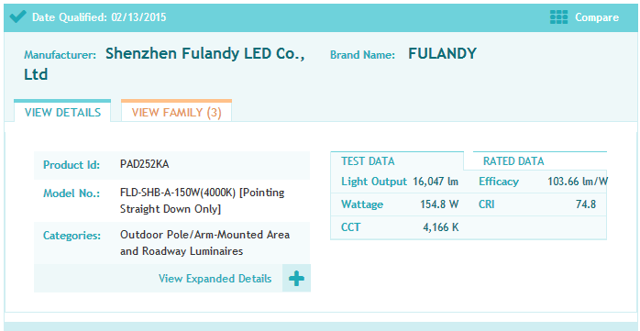Select the TEST DATA tab
Screen dimensions: 640x331
click(x=368, y=161)
